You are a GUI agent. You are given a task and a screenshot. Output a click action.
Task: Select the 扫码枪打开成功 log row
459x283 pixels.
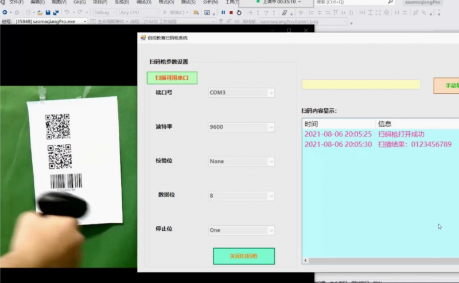point(380,135)
